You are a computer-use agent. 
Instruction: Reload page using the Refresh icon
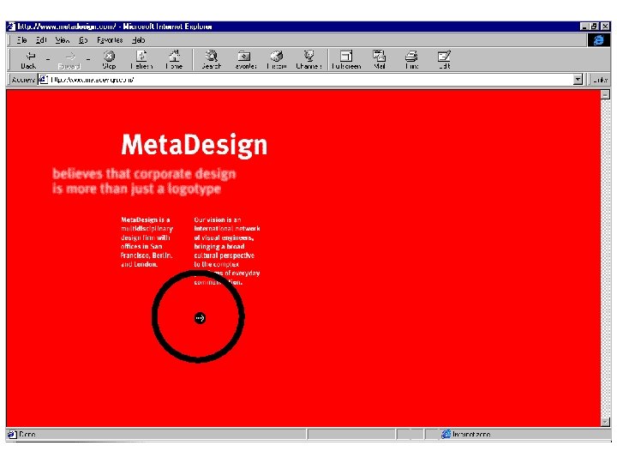pos(141,60)
